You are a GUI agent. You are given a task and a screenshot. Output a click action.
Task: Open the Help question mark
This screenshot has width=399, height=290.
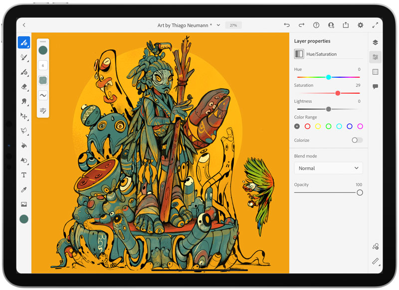click(316, 25)
